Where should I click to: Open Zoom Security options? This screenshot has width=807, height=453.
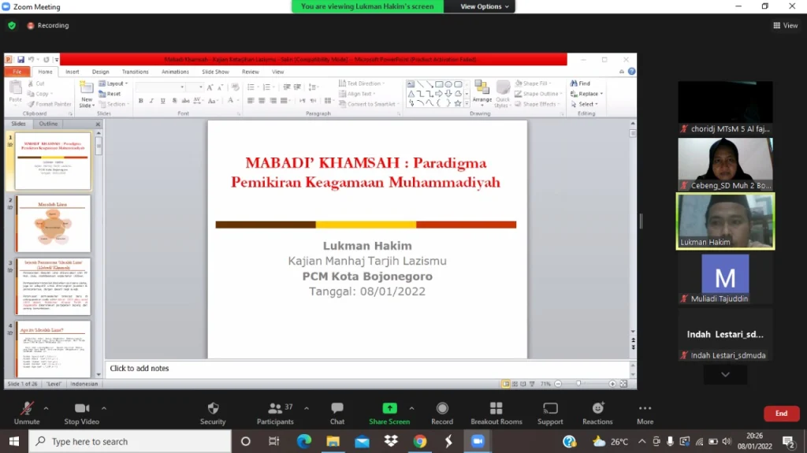[213, 414]
